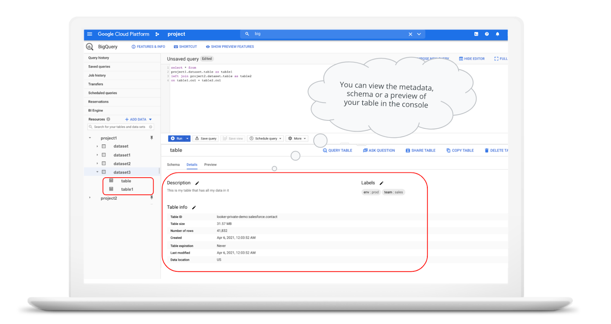The image size is (611, 324).
Task: Expand dataset2 node arrow
Action: click(97, 164)
